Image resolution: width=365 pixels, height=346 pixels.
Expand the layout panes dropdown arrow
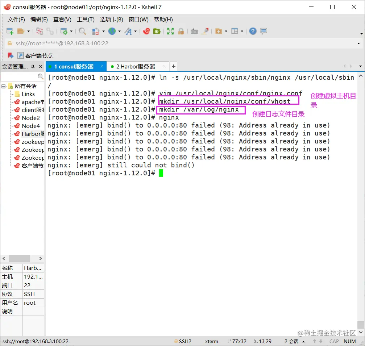(x=242, y=31)
